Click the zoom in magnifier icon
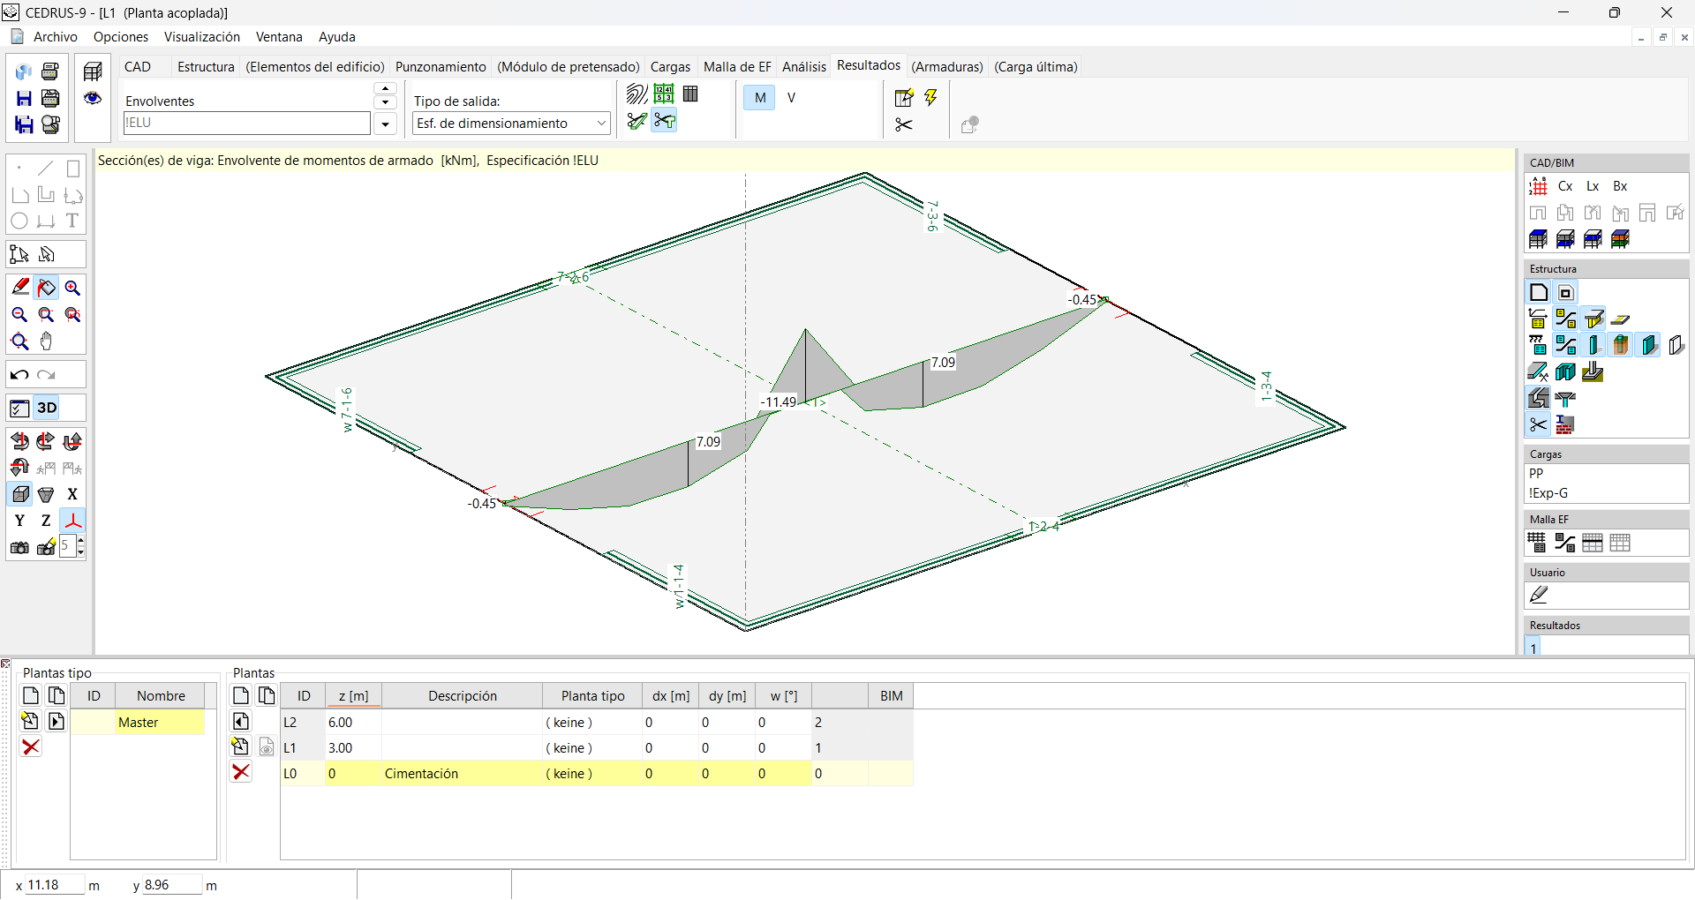1695x900 pixels. (x=72, y=288)
